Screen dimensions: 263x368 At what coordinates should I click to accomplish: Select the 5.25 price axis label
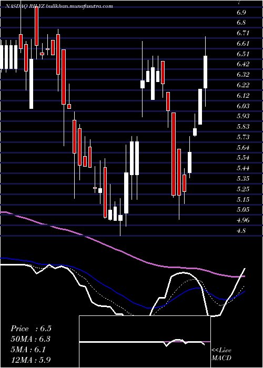tap(242, 189)
